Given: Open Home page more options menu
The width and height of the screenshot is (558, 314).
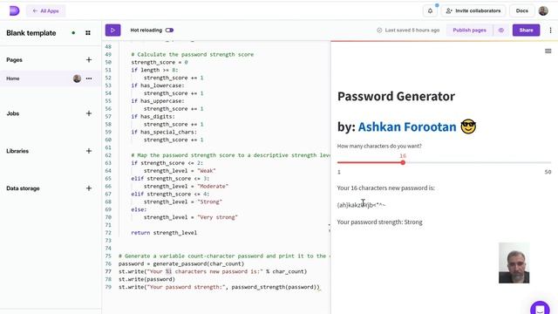Looking at the screenshot, I should [89, 78].
